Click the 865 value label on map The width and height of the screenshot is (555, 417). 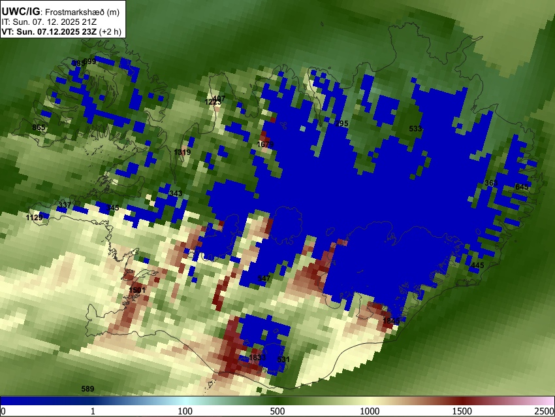39,127
